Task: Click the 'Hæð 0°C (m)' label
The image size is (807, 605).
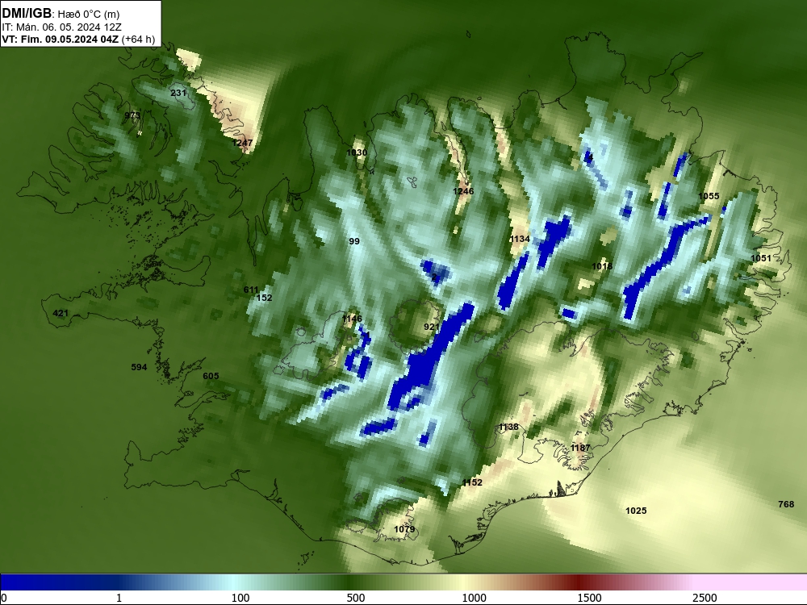Action: click(89, 15)
